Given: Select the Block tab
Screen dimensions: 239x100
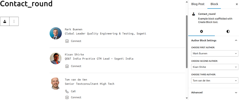Looking at the screenshot, I should tap(214, 4).
